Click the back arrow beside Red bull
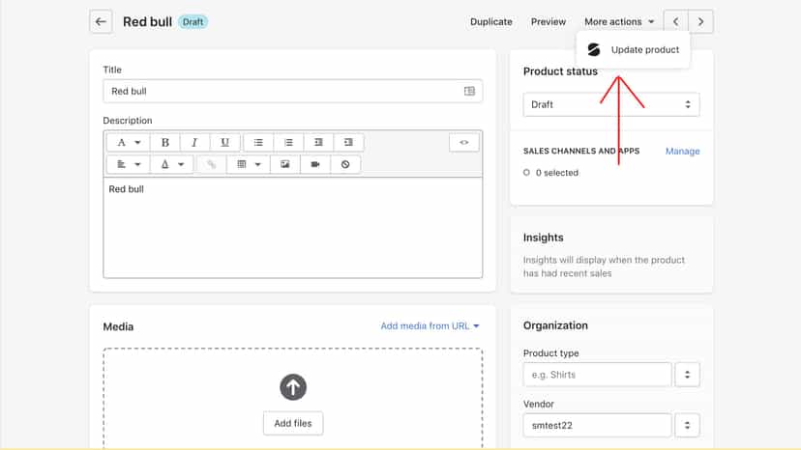801x450 pixels. point(101,22)
